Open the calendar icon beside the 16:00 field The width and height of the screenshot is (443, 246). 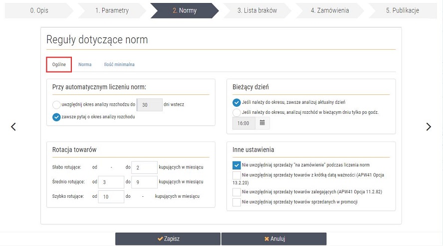(x=262, y=123)
